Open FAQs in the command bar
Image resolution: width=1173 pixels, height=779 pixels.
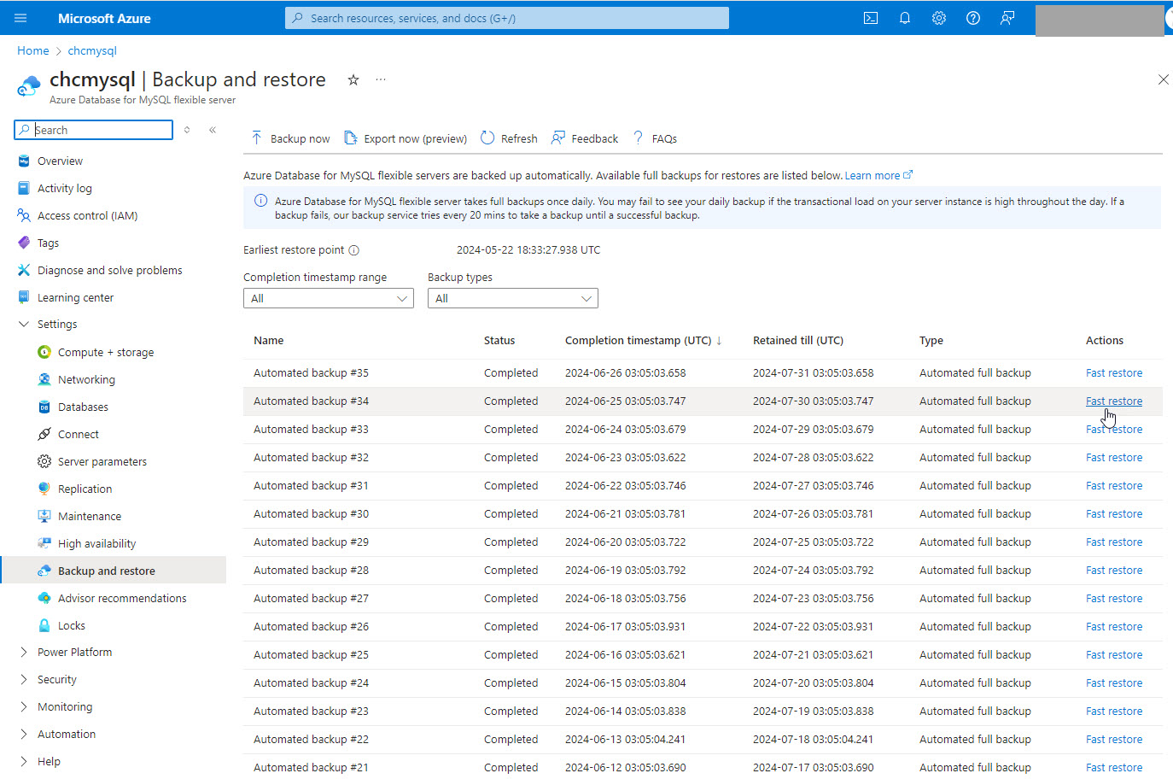(655, 138)
